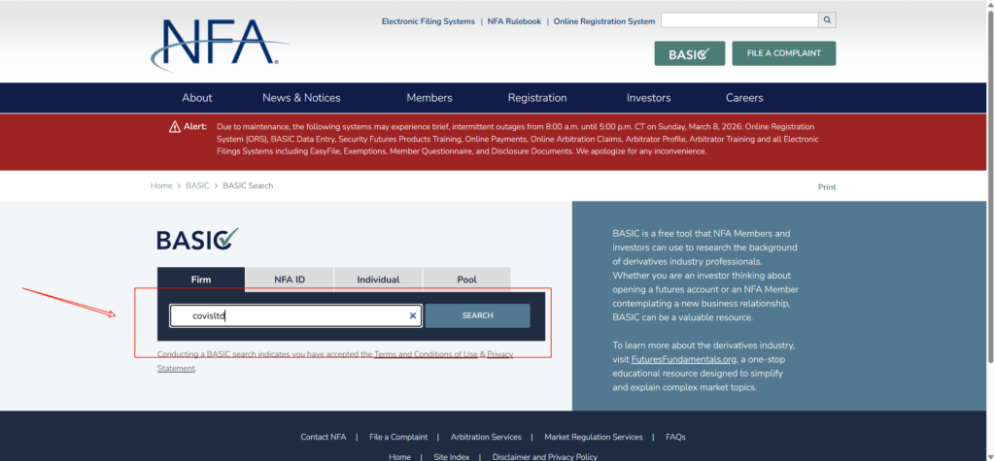Open the Electronic Filing Systems link
The height and width of the screenshot is (461, 995).
pyautogui.click(x=428, y=21)
